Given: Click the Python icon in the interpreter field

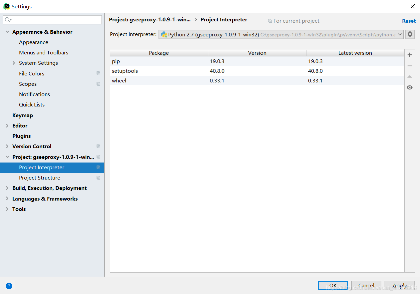Looking at the screenshot, I should pos(164,34).
